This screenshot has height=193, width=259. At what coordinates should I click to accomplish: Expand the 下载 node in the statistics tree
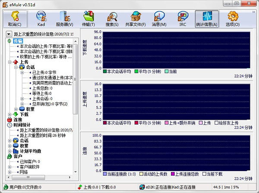(10, 114)
